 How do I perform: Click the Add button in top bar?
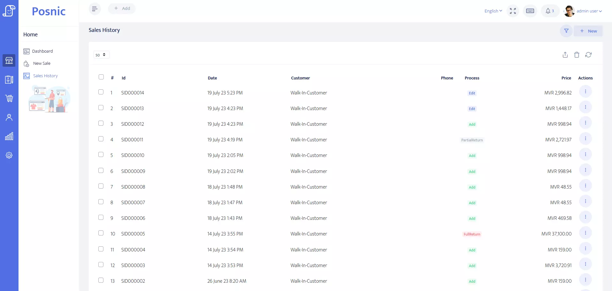[122, 9]
